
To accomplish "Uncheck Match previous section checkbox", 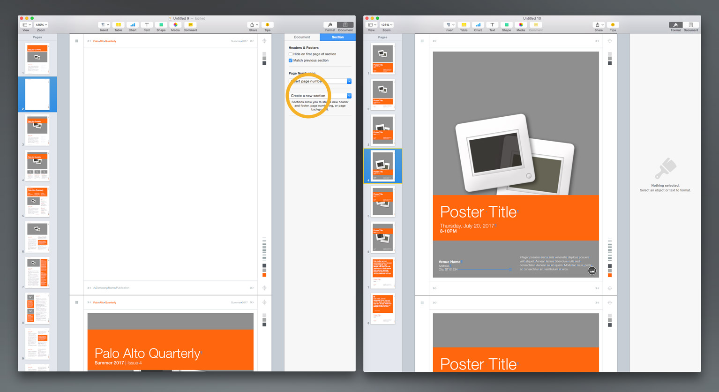I will 291,60.
